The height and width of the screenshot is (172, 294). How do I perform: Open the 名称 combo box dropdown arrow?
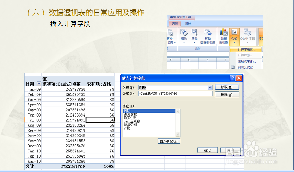pyautogui.click(x=210, y=87)
